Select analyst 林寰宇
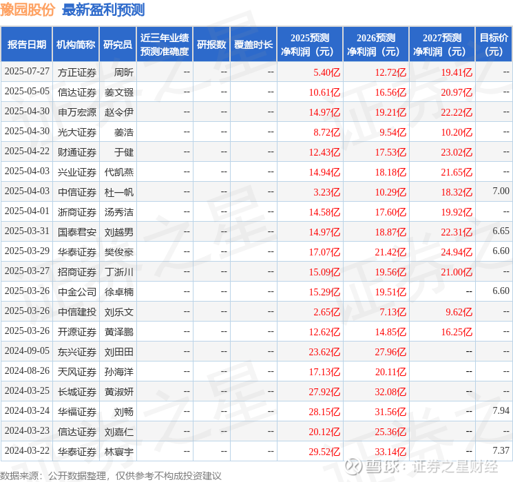Viewport: 513px width, 482px height. [119, 452]
